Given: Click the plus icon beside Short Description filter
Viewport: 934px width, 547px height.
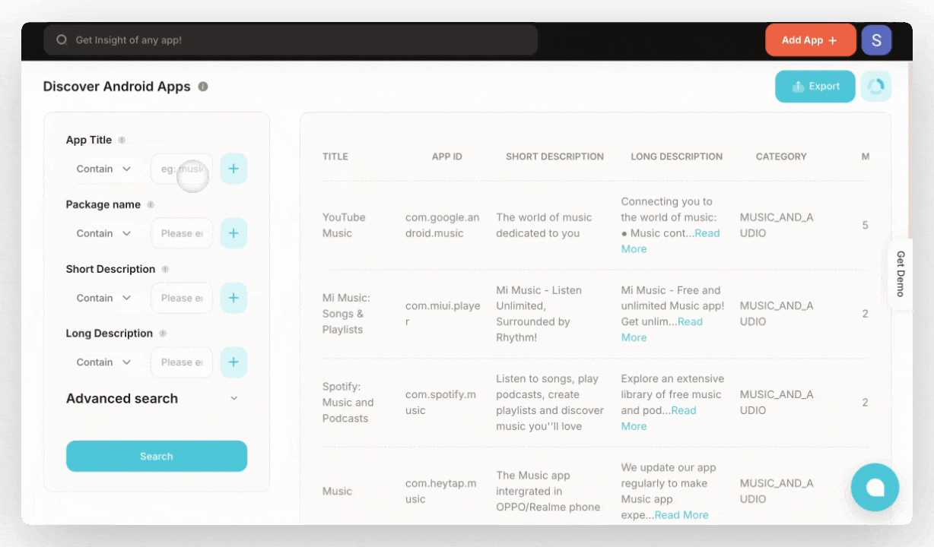Looking at the screenshot, I should tap(233, 298).
